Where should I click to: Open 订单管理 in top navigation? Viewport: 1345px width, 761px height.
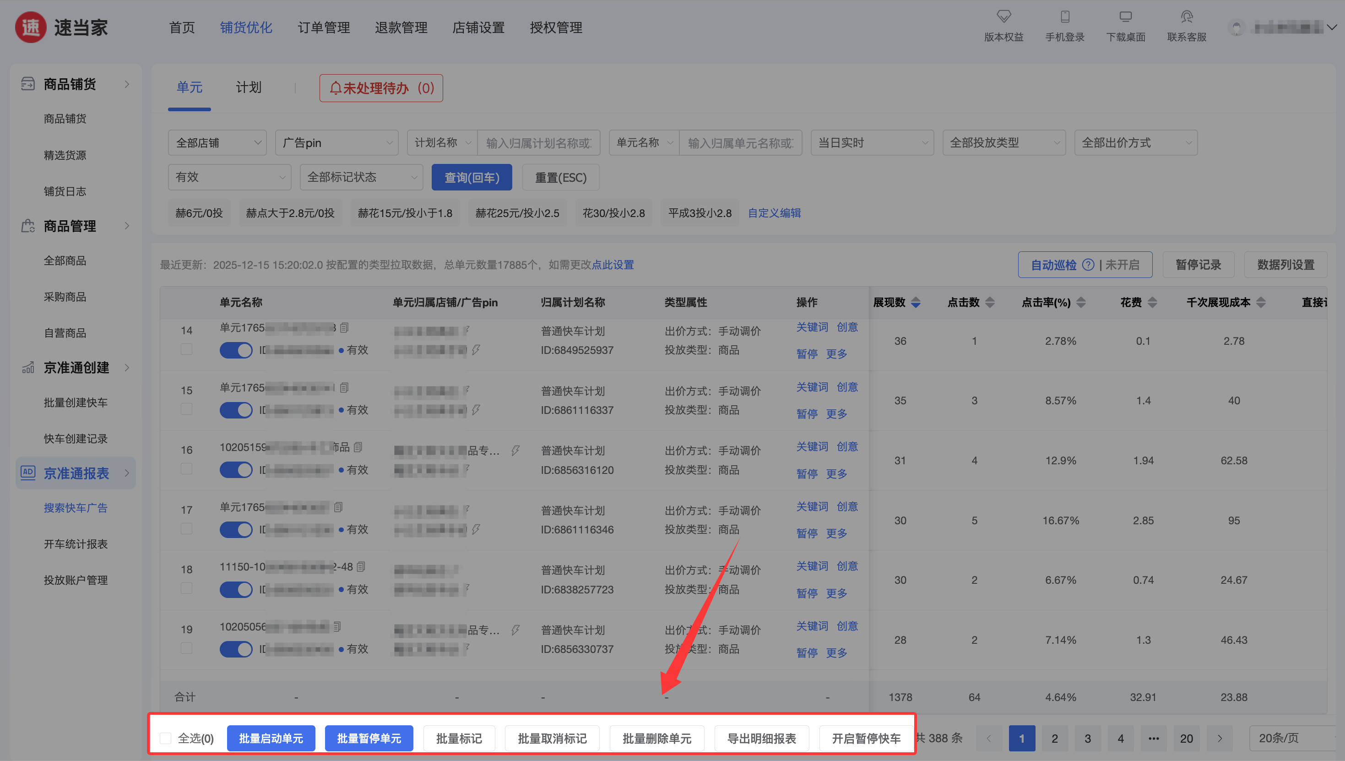(x=324, y=27)
